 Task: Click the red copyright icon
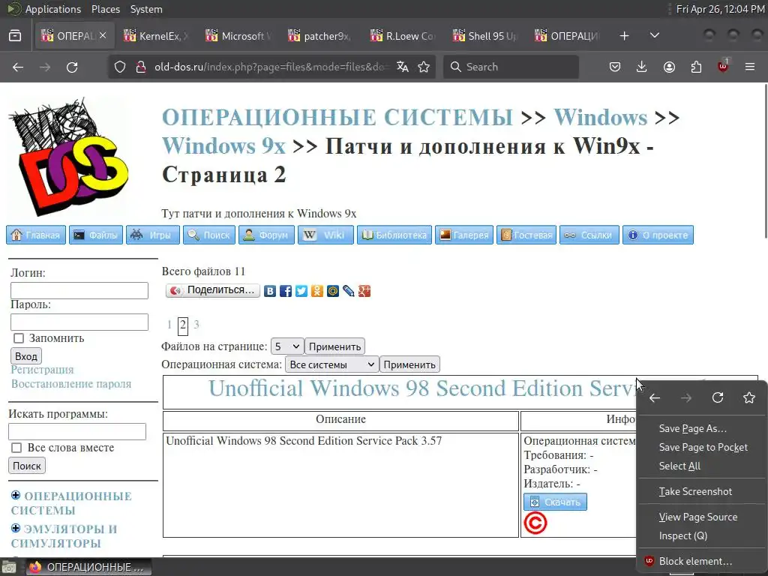[x=535, y=523]
